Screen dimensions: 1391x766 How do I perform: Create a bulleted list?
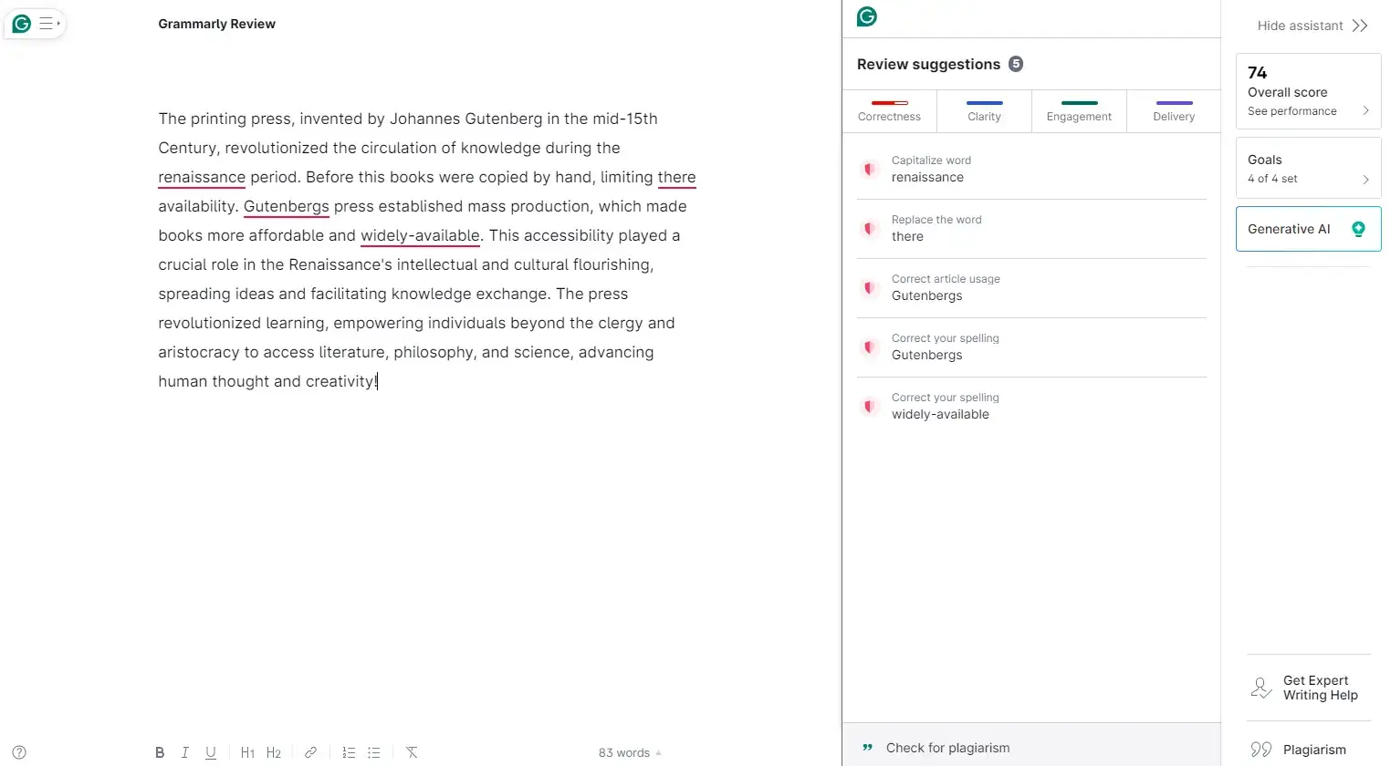point(374,752)
